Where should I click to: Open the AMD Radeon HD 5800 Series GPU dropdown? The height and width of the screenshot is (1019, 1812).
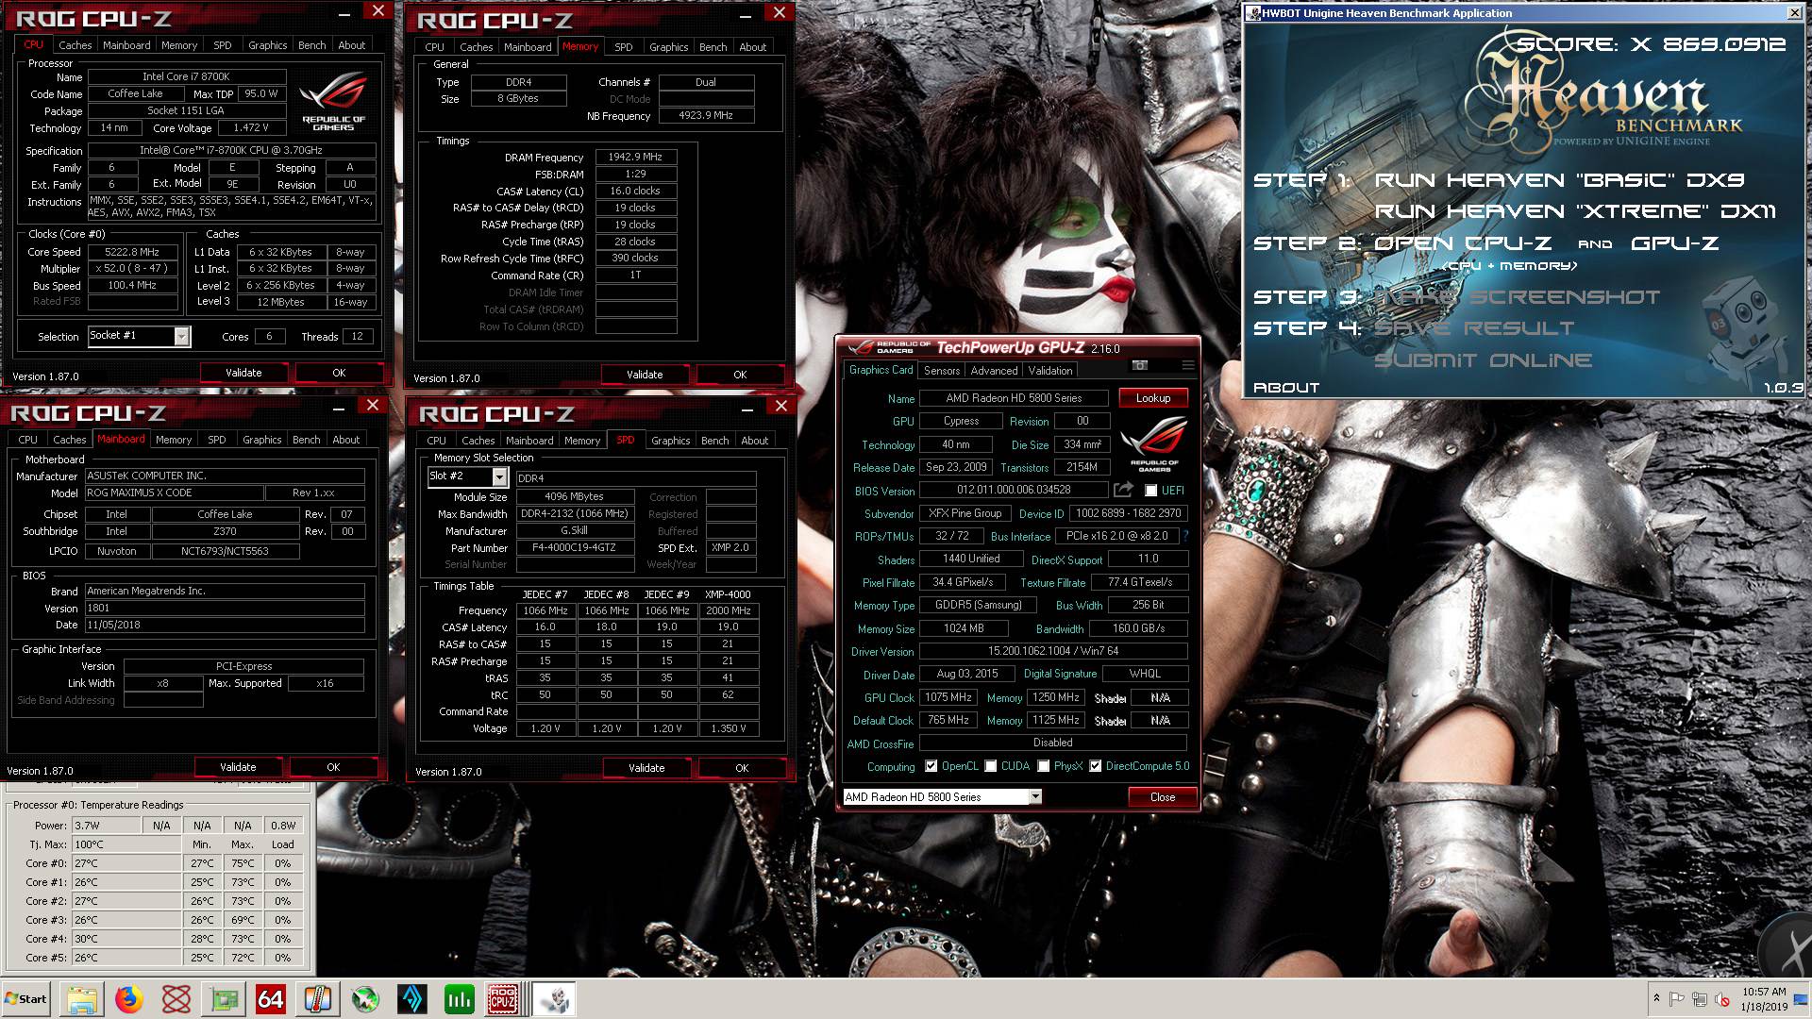coord(1035,797)
